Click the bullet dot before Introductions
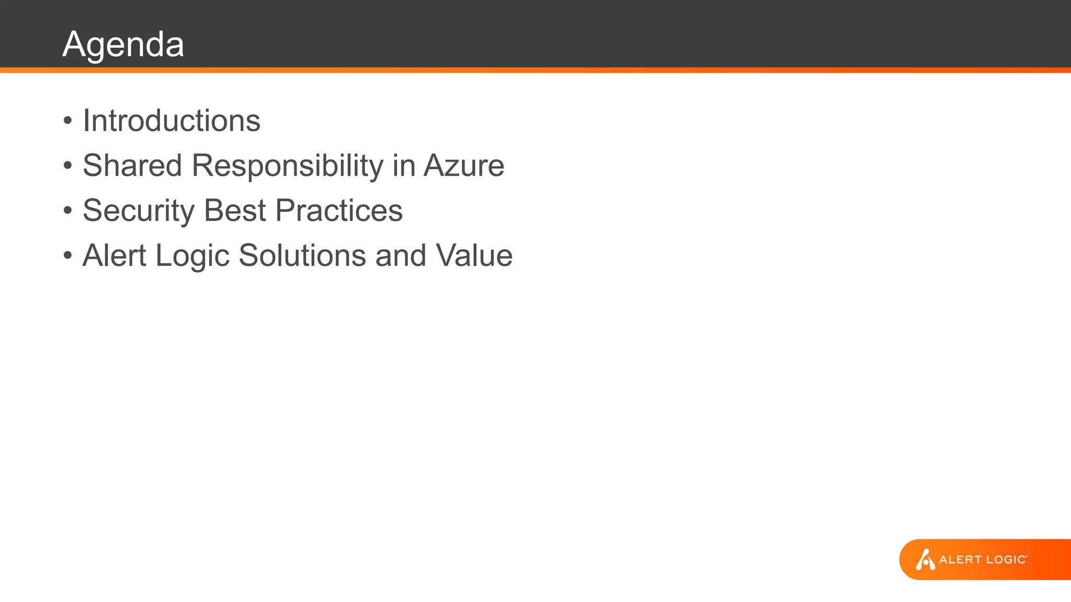1071x602 pixels. 67,121
